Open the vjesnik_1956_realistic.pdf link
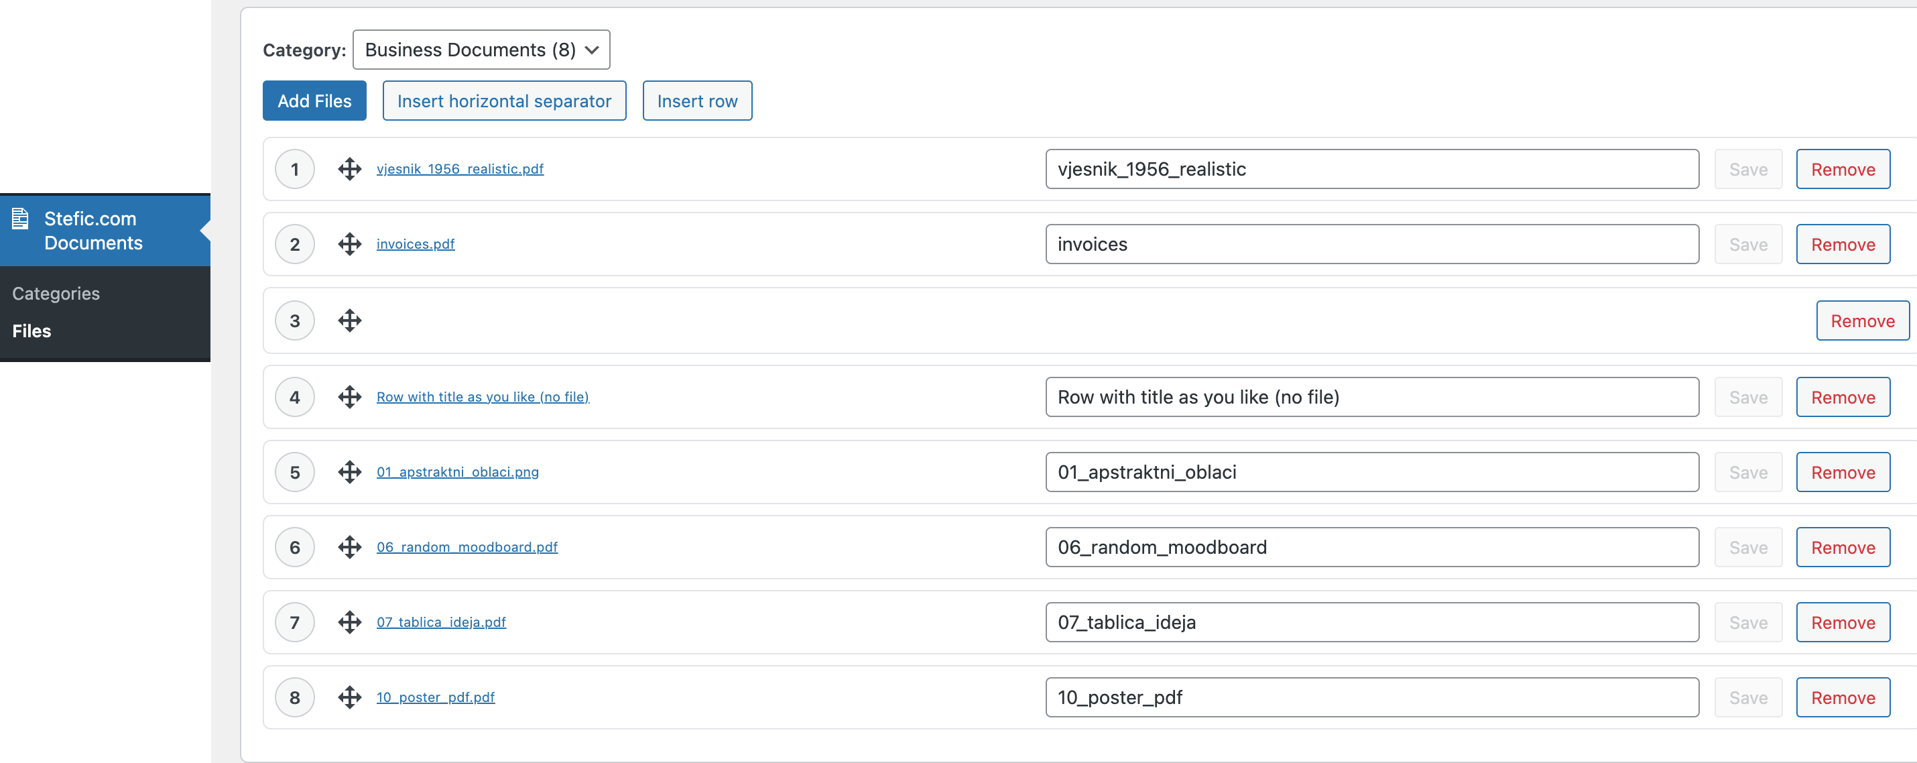The height and width of the screenshot is (763, 1917). click(459, 169)
